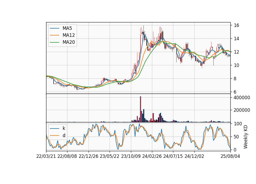Click the green MA20 legend line sample
256x184 pixels.
[x=54, y=42]
